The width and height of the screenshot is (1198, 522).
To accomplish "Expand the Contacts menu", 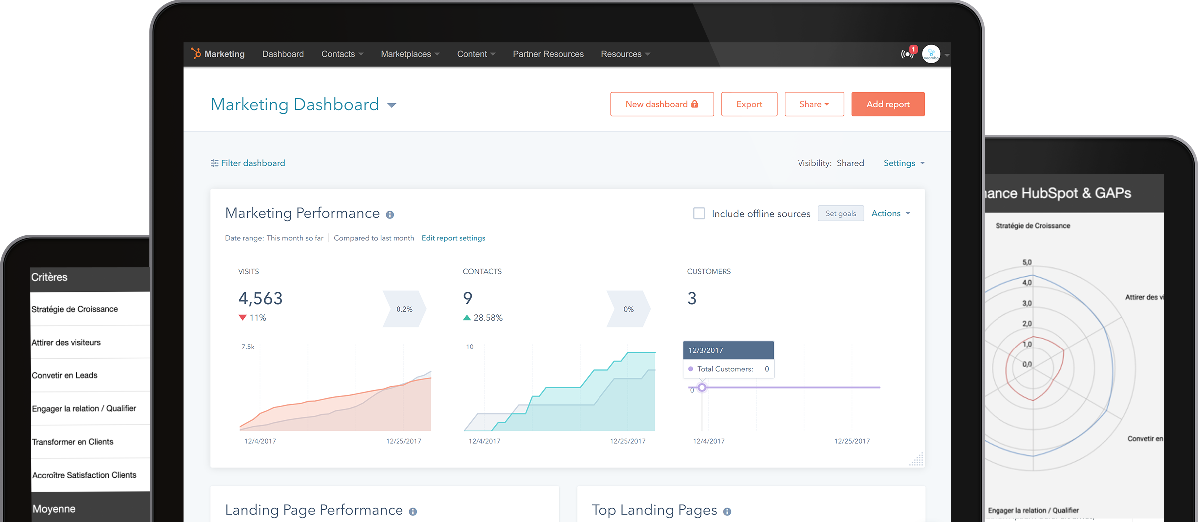I will tap(342, 54).
